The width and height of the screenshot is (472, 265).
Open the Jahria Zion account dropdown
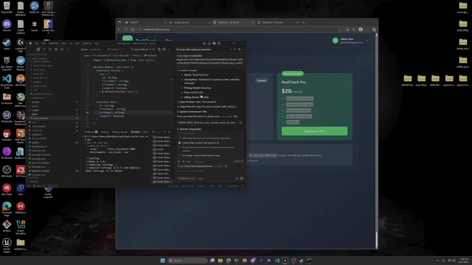[x=350, y=40]
